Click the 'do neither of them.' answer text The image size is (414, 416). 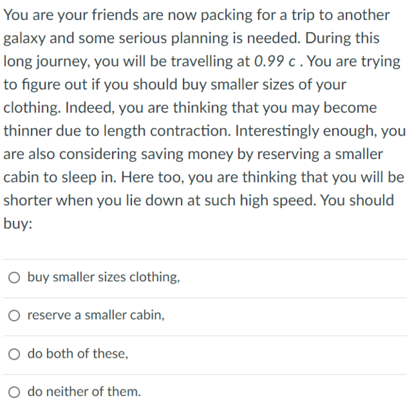tap(84, 392)
